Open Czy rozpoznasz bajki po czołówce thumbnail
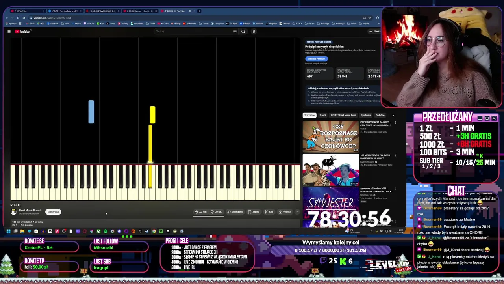Viewport: 504px width, 284px height. 331,136
